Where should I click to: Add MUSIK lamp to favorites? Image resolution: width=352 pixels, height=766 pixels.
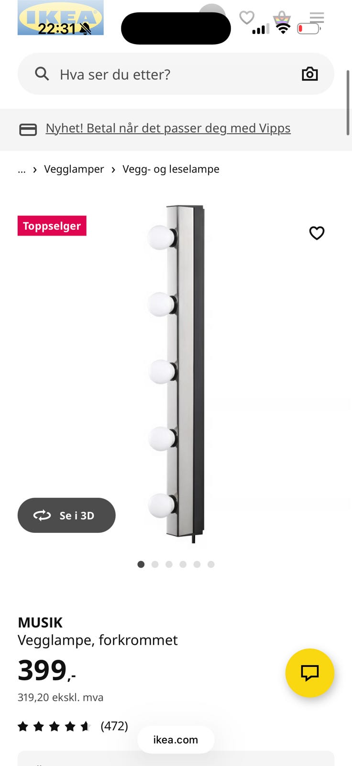coord(317,233)
